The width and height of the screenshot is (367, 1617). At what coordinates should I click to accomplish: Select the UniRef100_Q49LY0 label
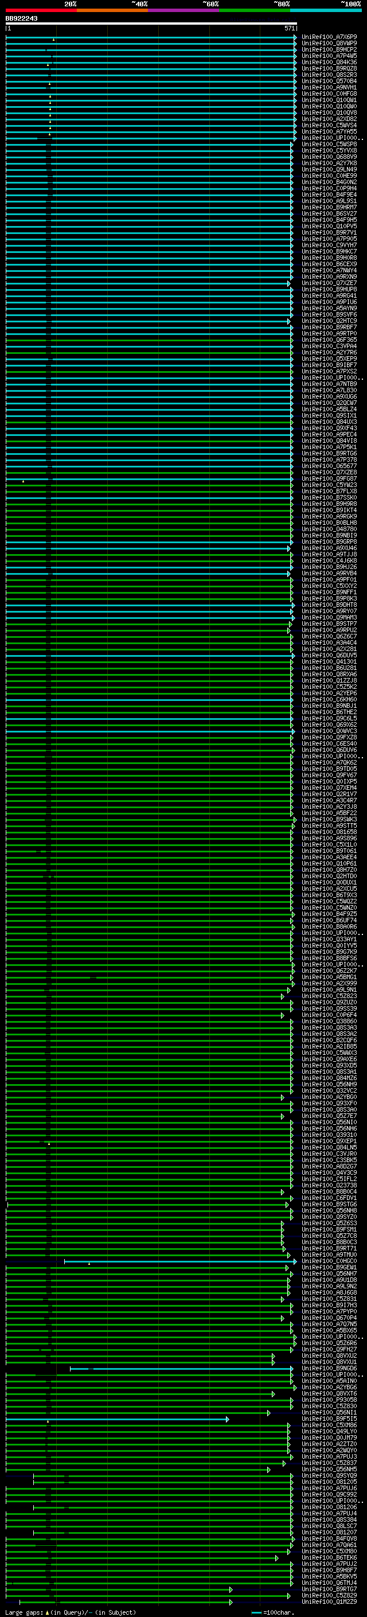[x=329, y=1432]
